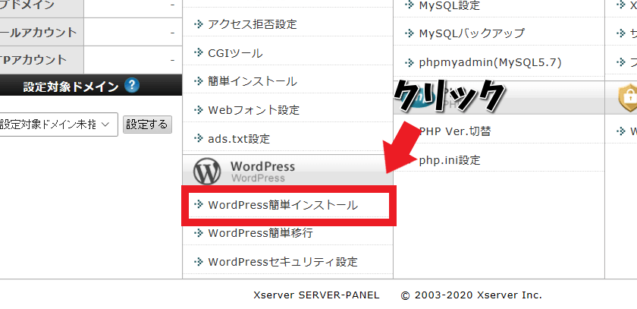
Task: Click the arrow bullet before アクセス拒否設定
Action: tap(198, 24)
